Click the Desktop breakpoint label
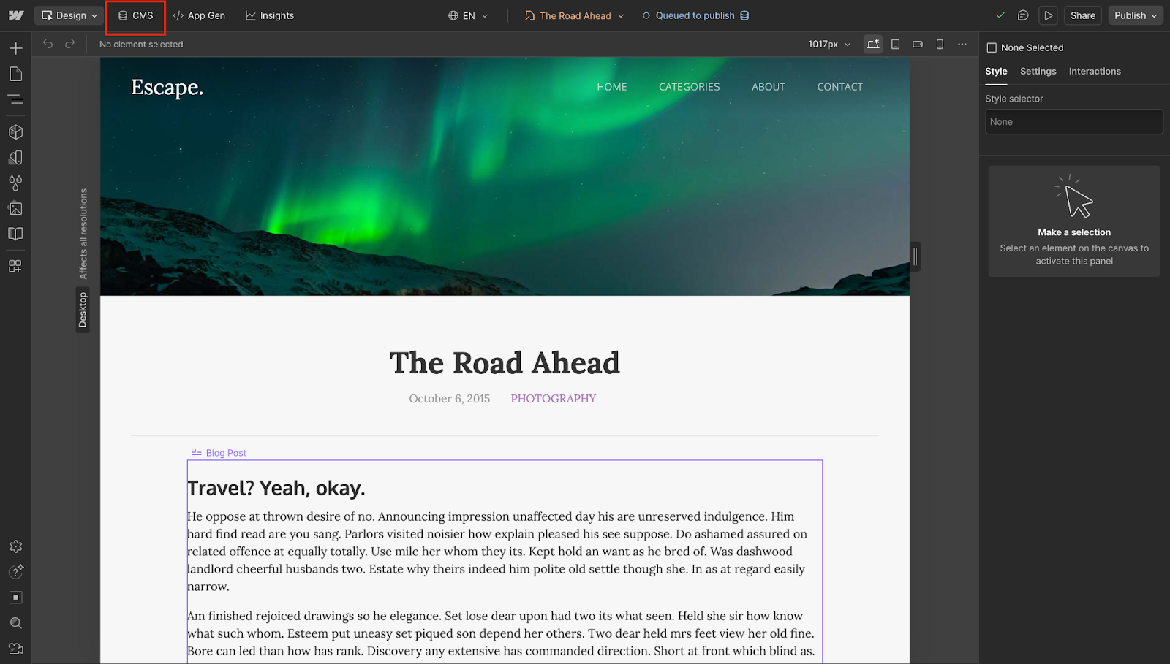This screenshot has width=1170, height=664. coord(83,310)
